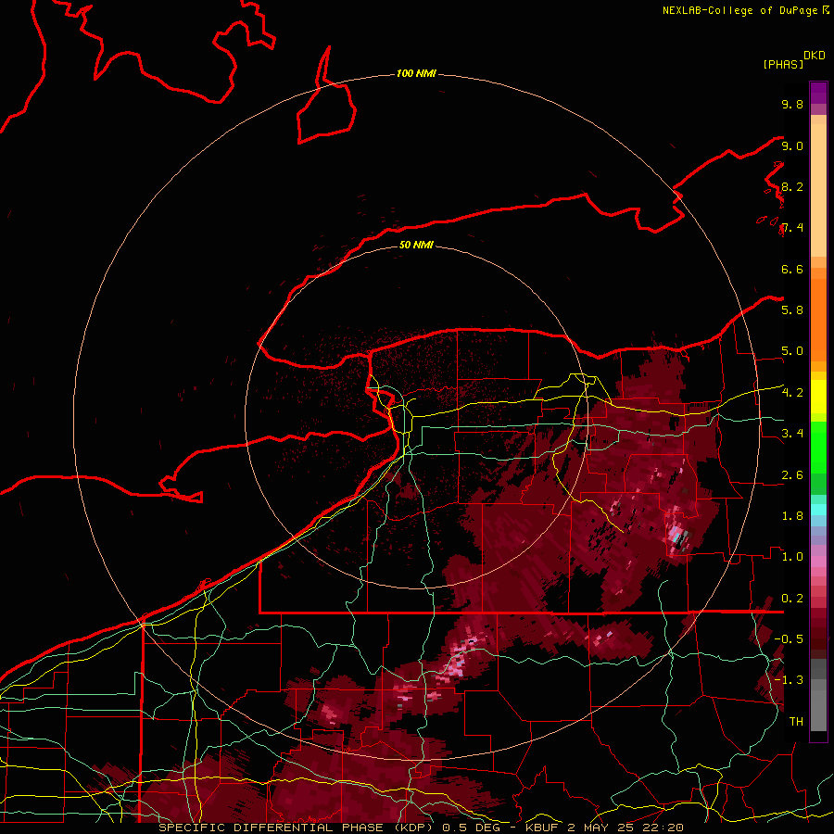The width and height of the screenshot is (834, 834).
Task: Click the 8.2 scale value
Action: [792, 187]
